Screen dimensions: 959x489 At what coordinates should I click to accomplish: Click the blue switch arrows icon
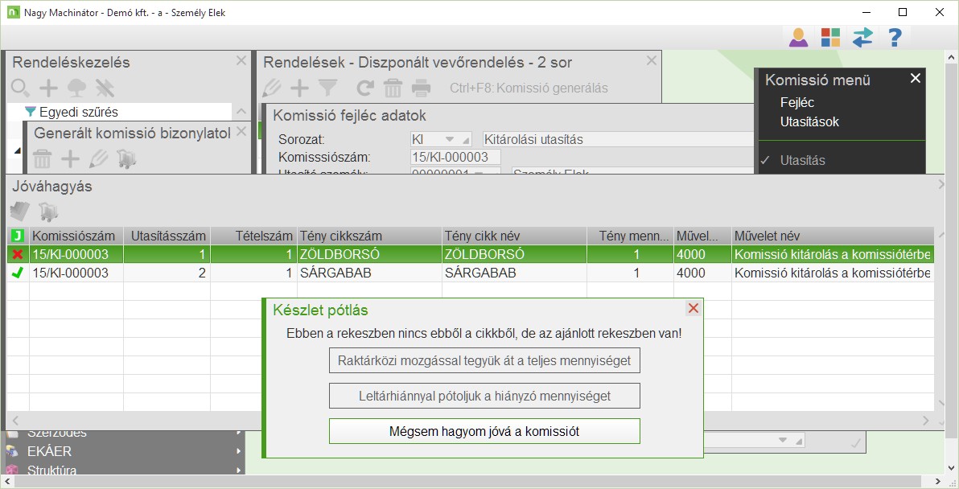tap(862, 37)
